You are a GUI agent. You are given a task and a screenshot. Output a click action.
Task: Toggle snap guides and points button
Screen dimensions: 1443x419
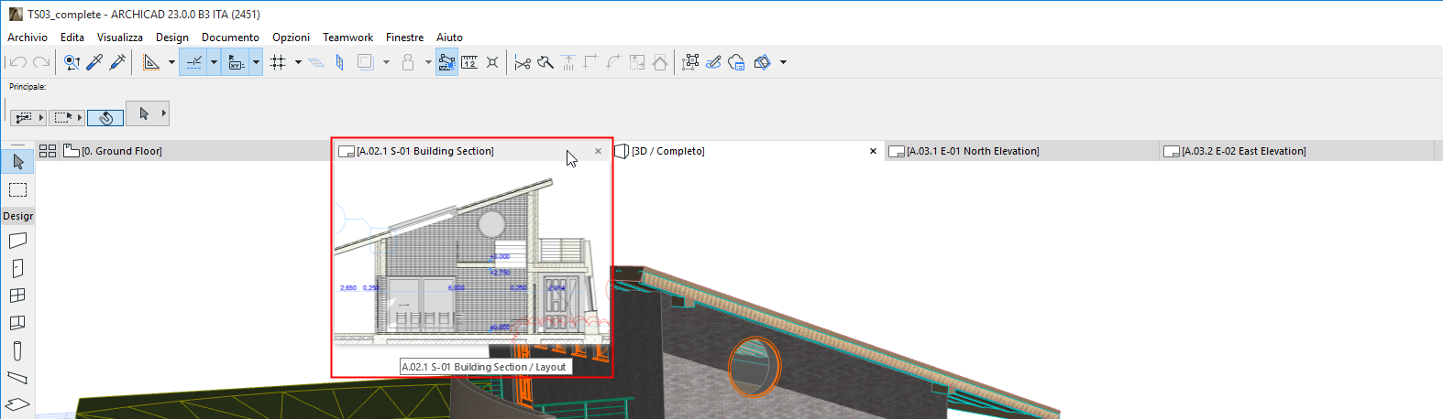click(193, 62)
